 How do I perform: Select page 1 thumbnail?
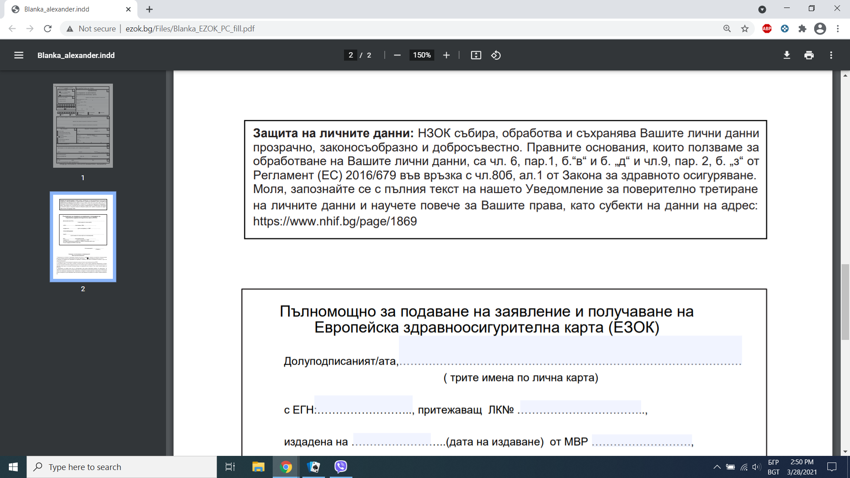tap(83, 126)
